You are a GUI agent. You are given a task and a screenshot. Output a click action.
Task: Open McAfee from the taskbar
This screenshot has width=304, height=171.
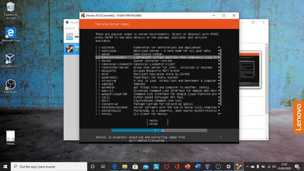(167, 167)
